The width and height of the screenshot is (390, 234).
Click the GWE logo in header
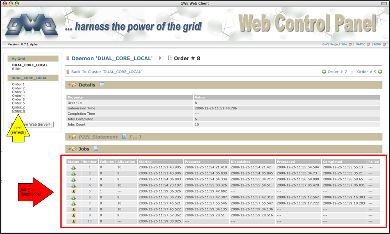[x=32, y=25]
